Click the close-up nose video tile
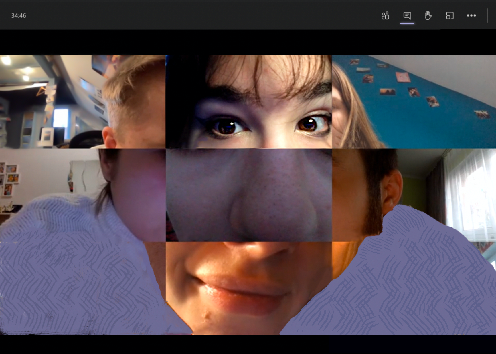The width and height of the screenshot is (496, 354). pyautogui.click(x=249, y=195)
